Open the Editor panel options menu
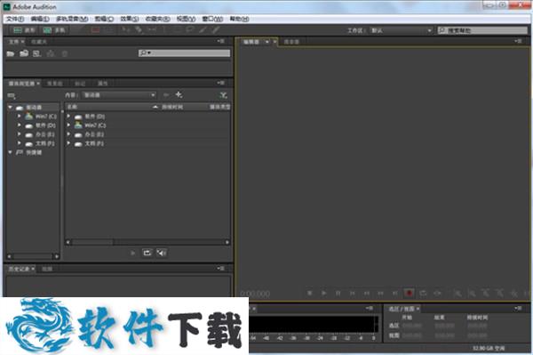The image size is (533, 355). pyautogui.click(x=518, y=41)
